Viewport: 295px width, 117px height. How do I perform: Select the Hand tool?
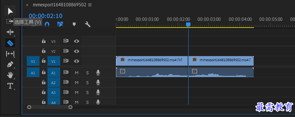(x=10, y=75)
